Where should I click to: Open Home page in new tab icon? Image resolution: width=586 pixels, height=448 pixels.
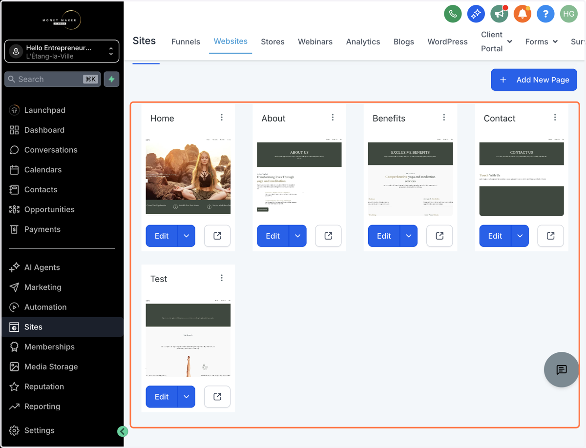(x=217, y=236)
